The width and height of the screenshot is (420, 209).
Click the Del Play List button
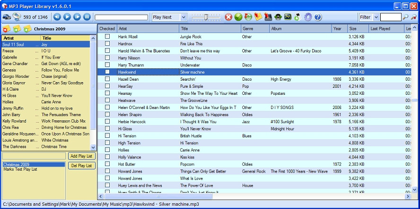point(81,166)
